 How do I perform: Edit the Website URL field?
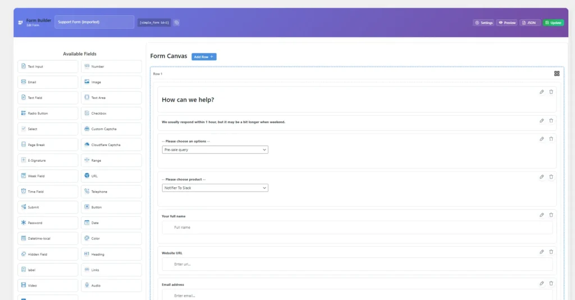pyautogui.click(x=542, y=252)
